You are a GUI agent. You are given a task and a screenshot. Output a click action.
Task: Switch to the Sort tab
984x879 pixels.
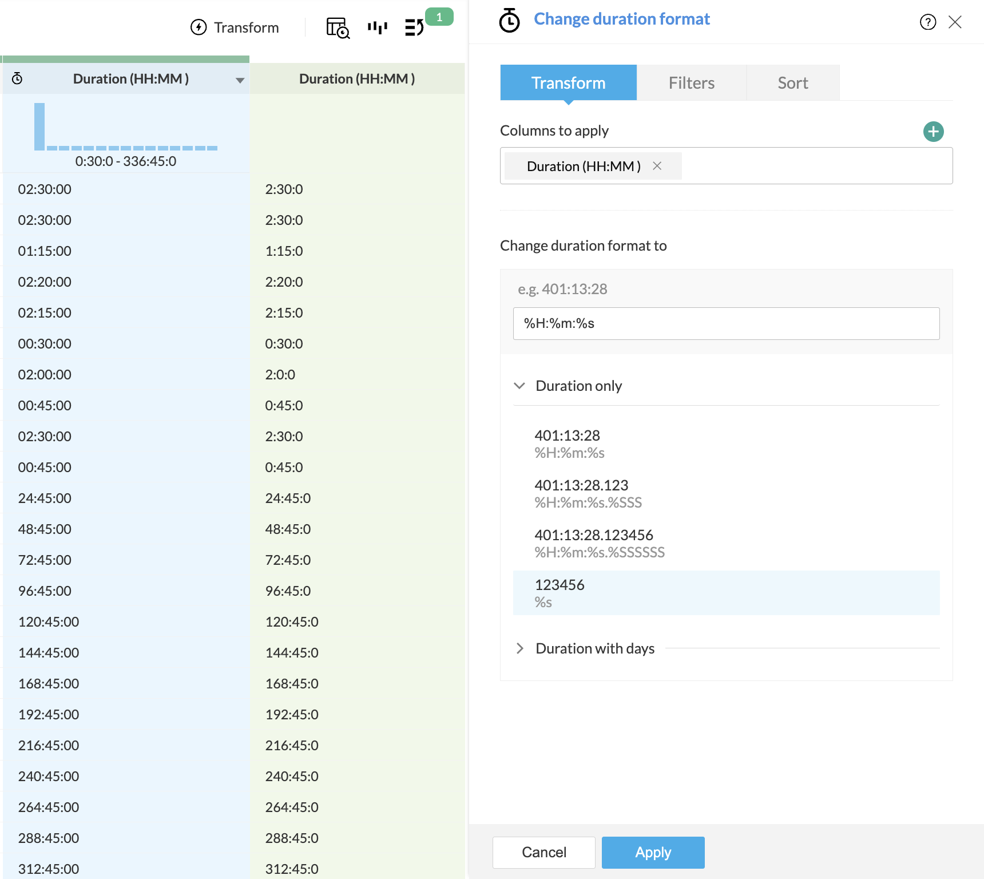click(792, 83)
